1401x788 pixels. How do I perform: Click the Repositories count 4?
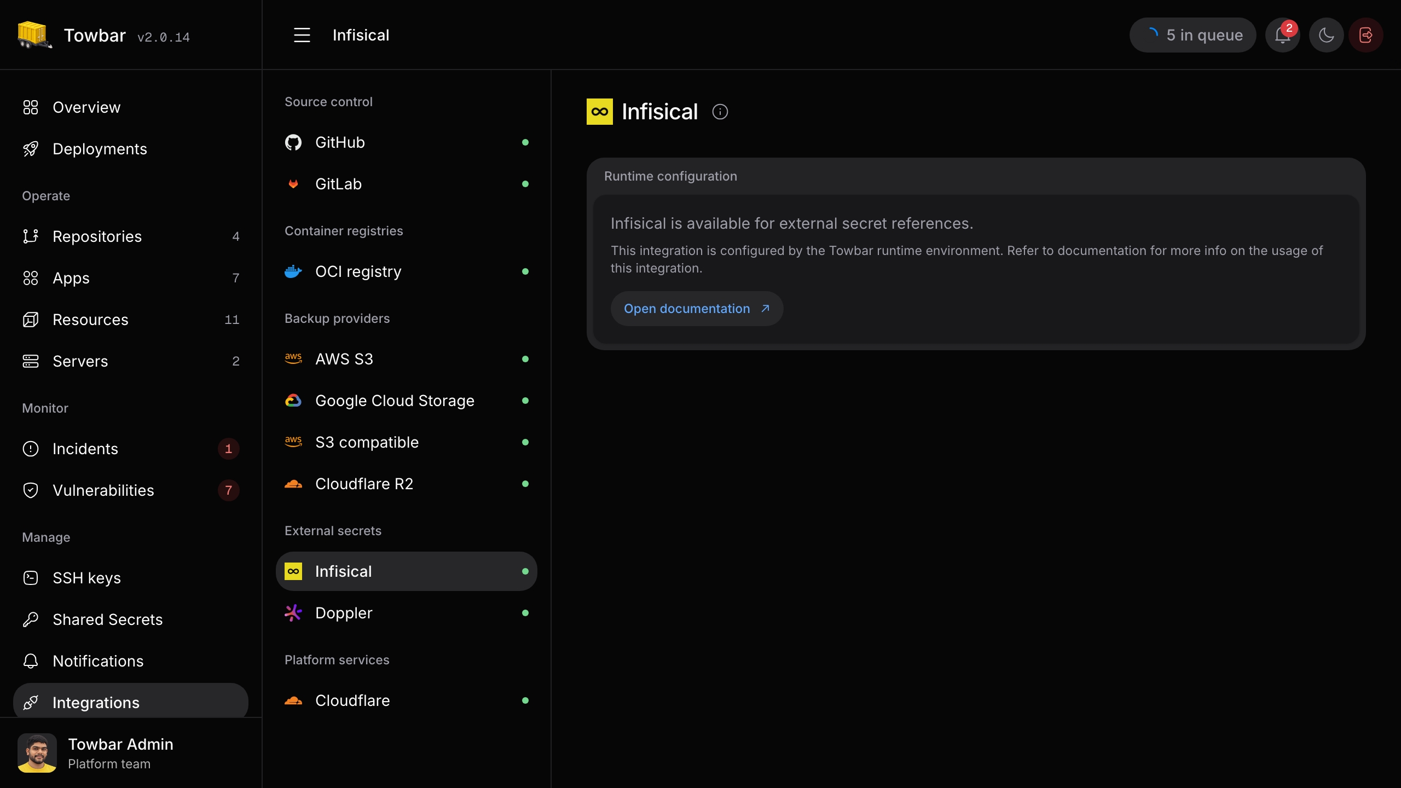236,236
